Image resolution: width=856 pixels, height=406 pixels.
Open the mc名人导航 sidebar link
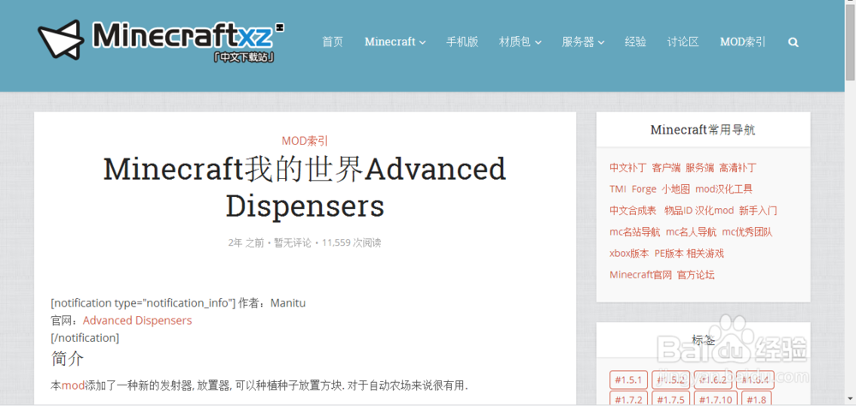point(691,232)
